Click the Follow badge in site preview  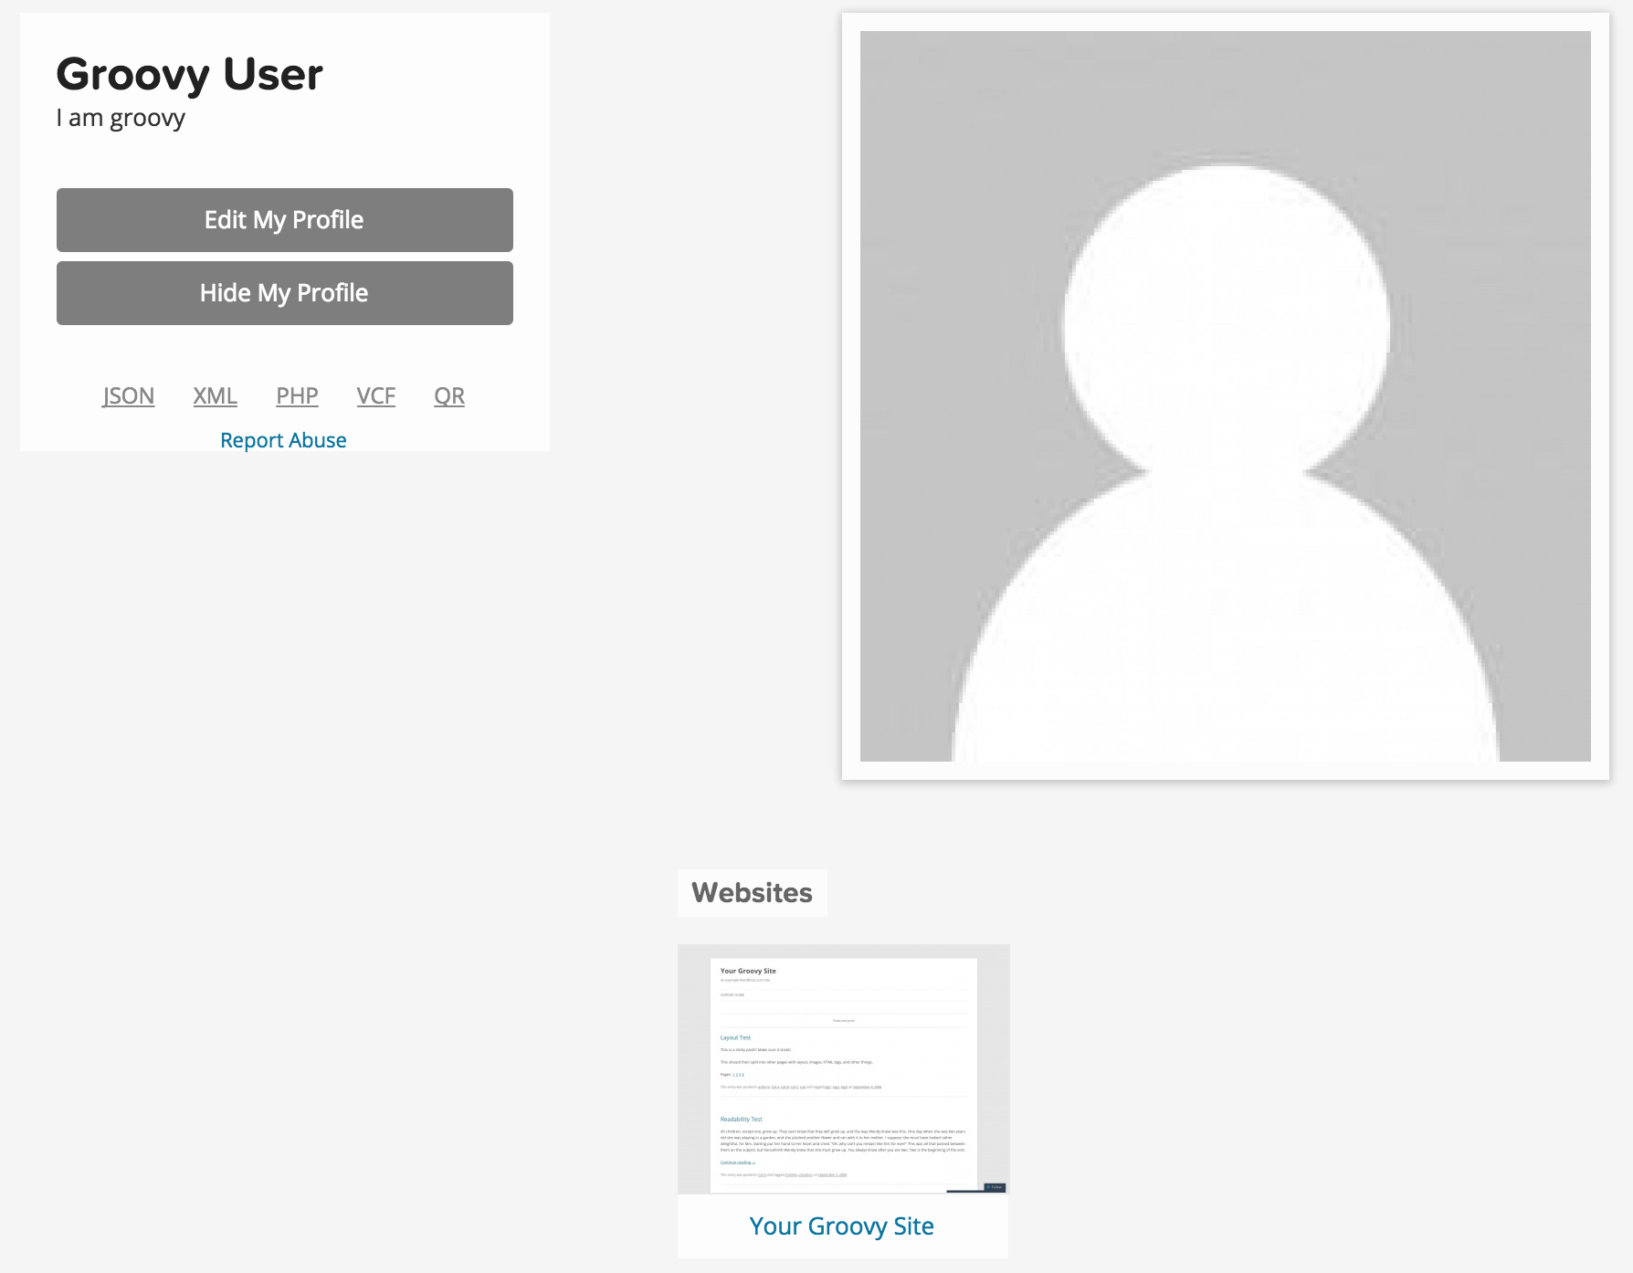point(995,1187)
